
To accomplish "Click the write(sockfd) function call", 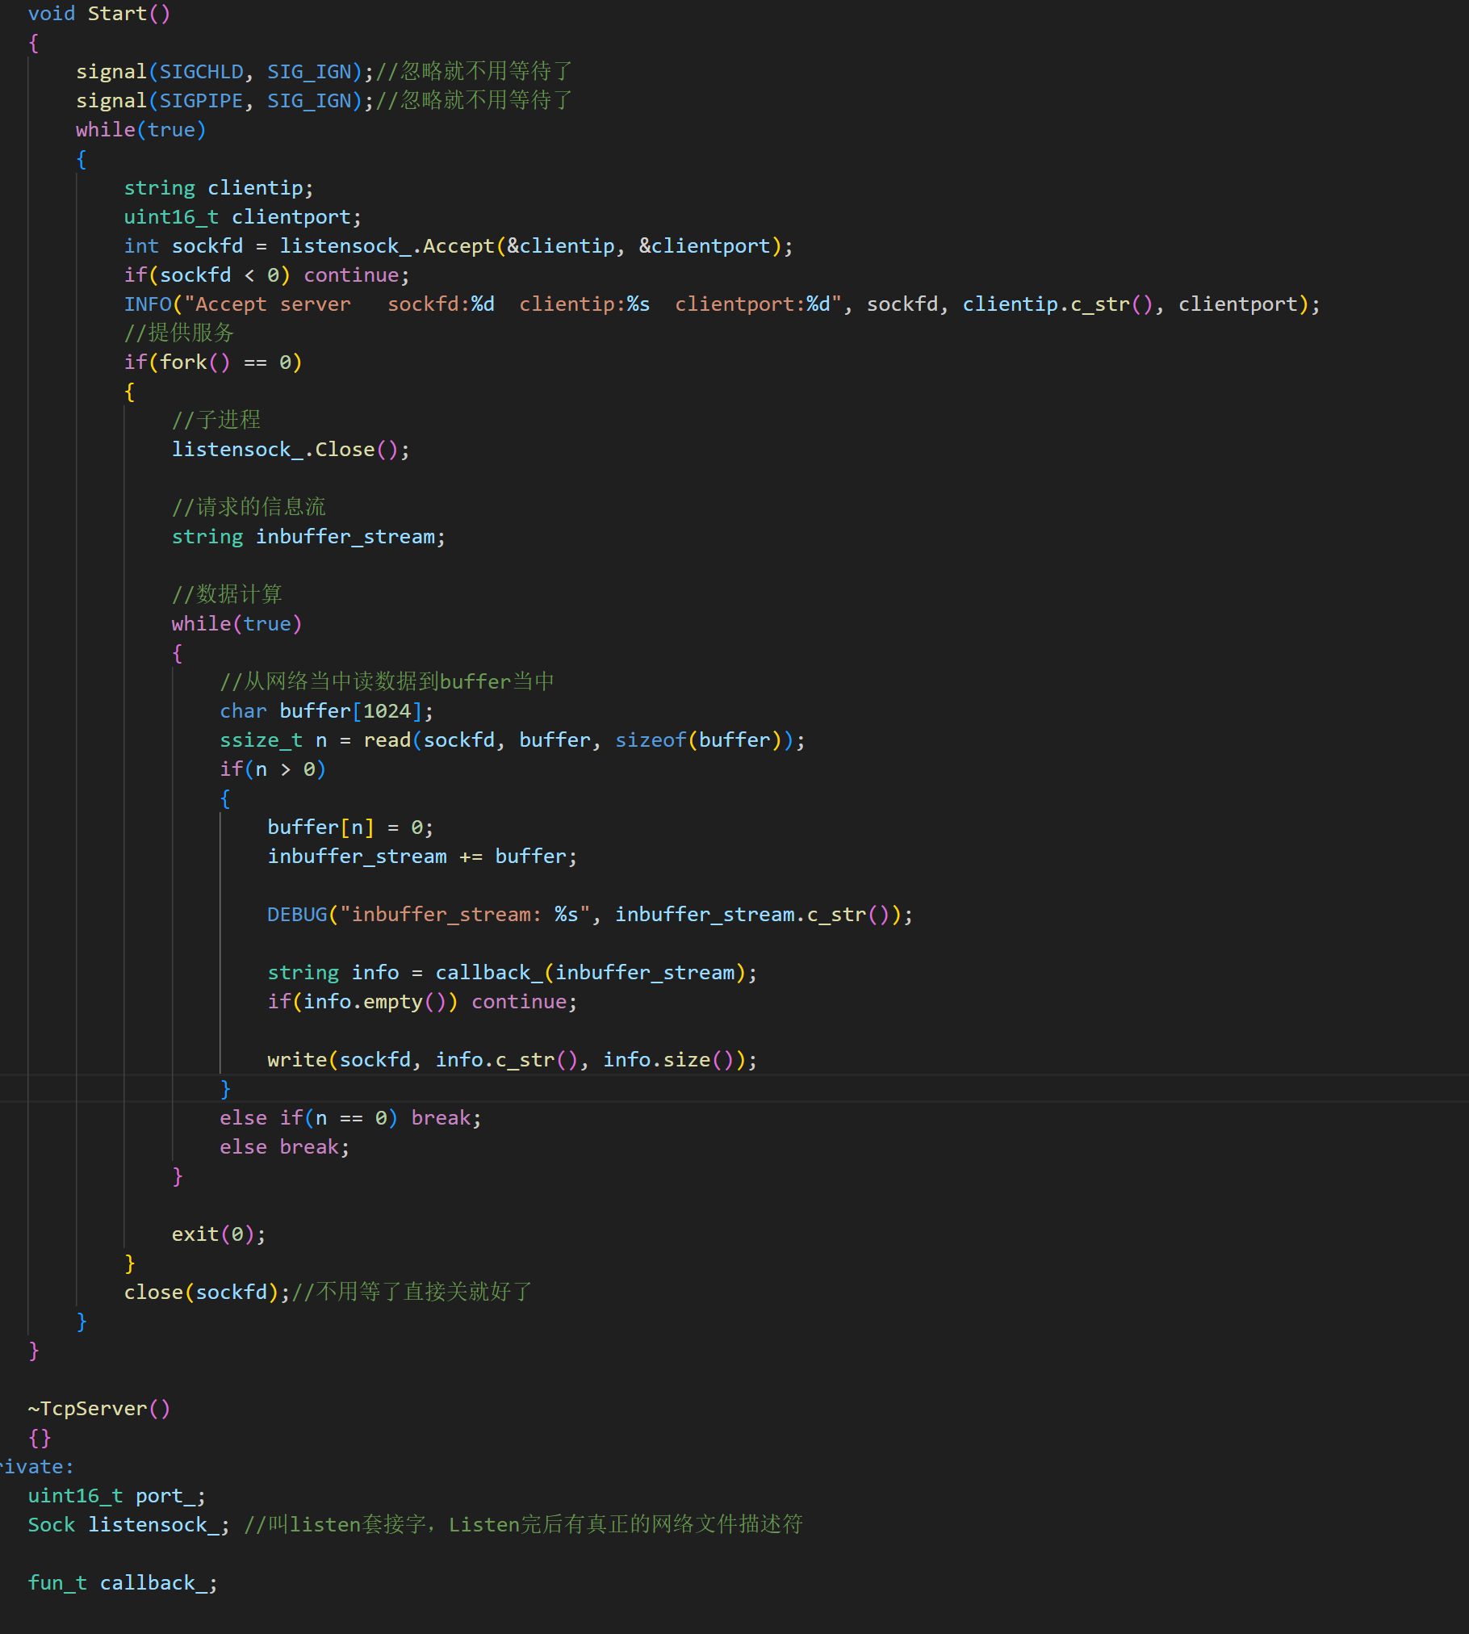I will pos(297,1060).
